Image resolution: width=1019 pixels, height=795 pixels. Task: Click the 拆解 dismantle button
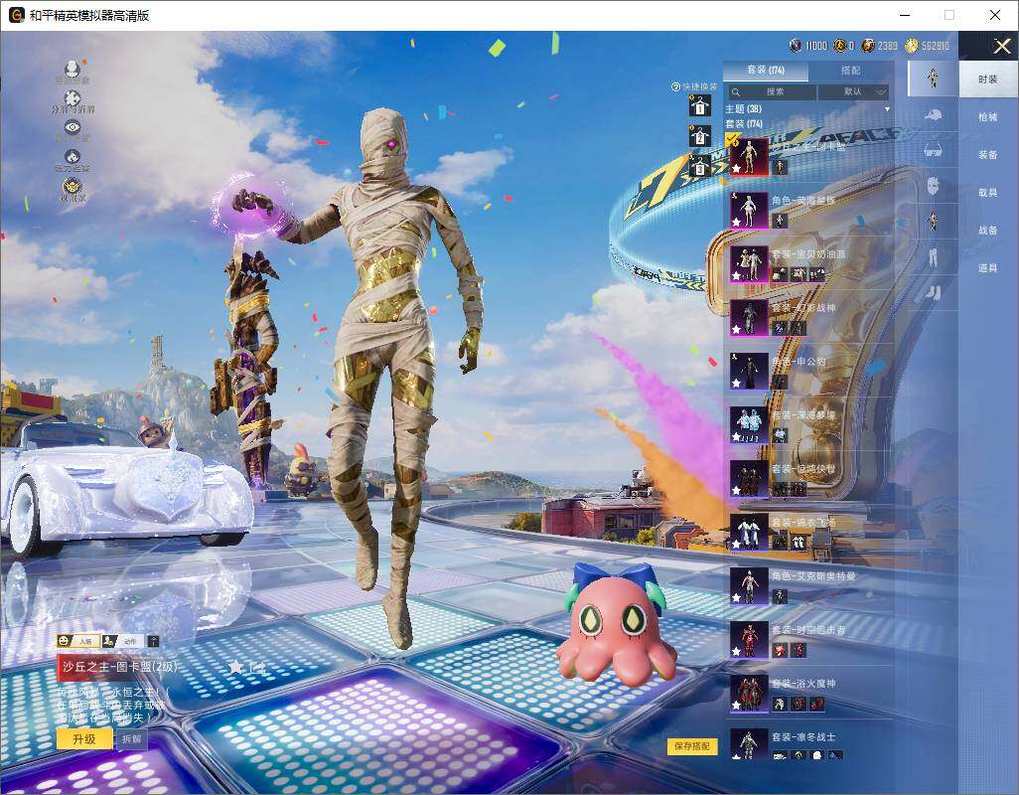(131, 739)
